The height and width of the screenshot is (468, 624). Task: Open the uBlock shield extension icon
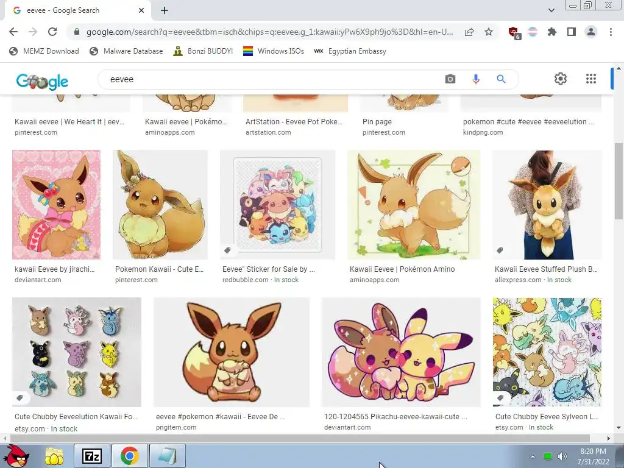(x=514, y=32)
